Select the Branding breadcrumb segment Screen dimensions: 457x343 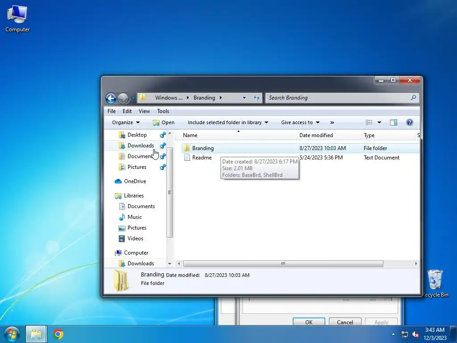pos(204,98)
